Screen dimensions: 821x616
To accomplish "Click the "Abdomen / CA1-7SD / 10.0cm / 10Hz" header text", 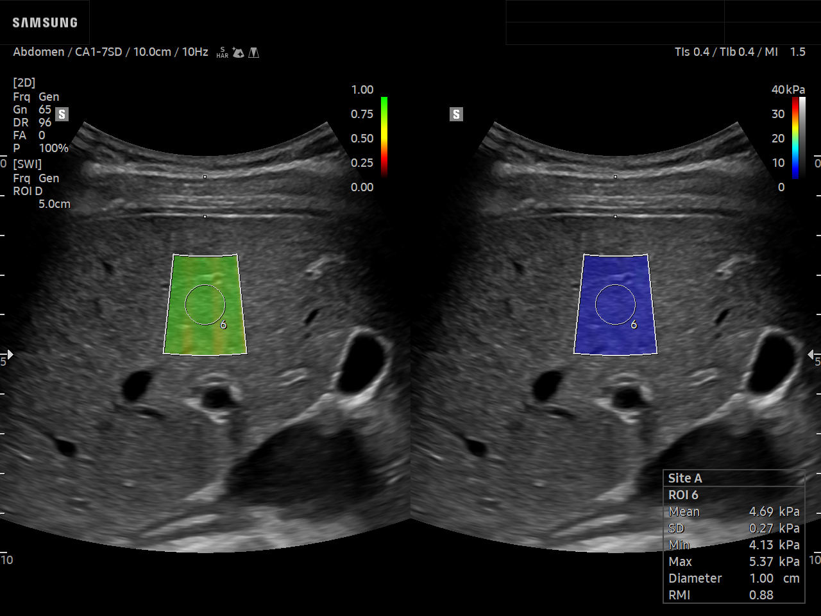I will 110,52.
